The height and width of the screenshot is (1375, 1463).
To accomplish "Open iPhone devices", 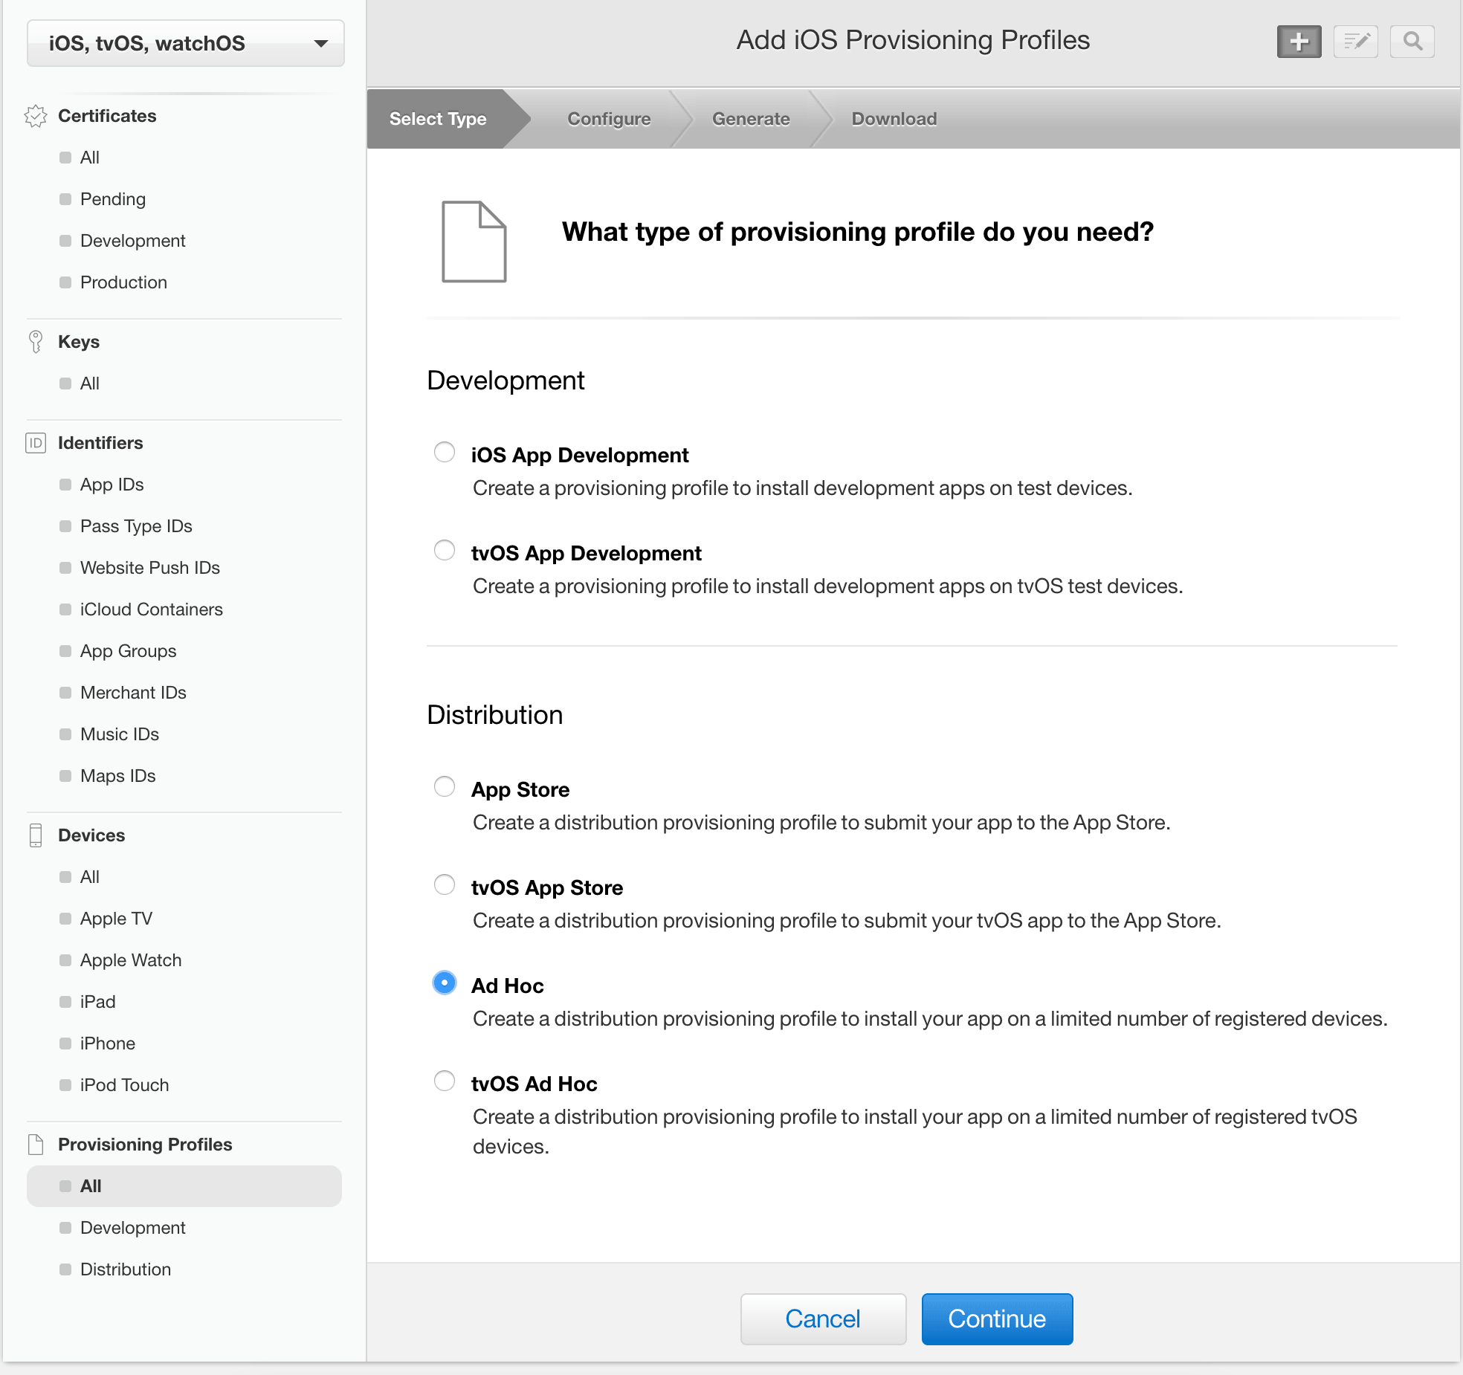I will 108,1044.
